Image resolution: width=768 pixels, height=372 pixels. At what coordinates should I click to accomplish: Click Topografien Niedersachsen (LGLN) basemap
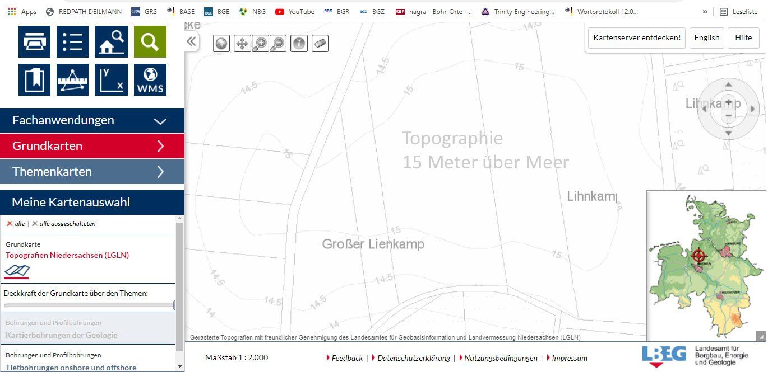click(x=67, y=255)
